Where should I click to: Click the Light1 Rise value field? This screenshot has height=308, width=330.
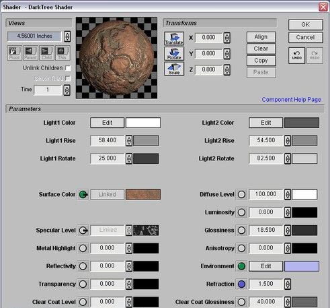click(108, 141)
